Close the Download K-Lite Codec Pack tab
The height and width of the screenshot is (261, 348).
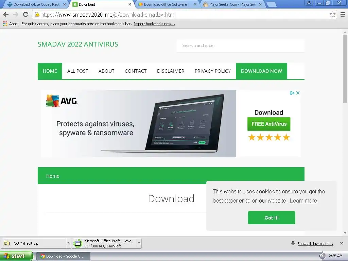coord(65,4)
